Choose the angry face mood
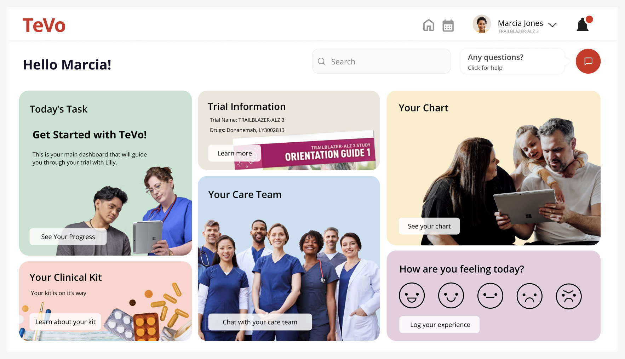The image size is (625, 359). click(569, 296)
